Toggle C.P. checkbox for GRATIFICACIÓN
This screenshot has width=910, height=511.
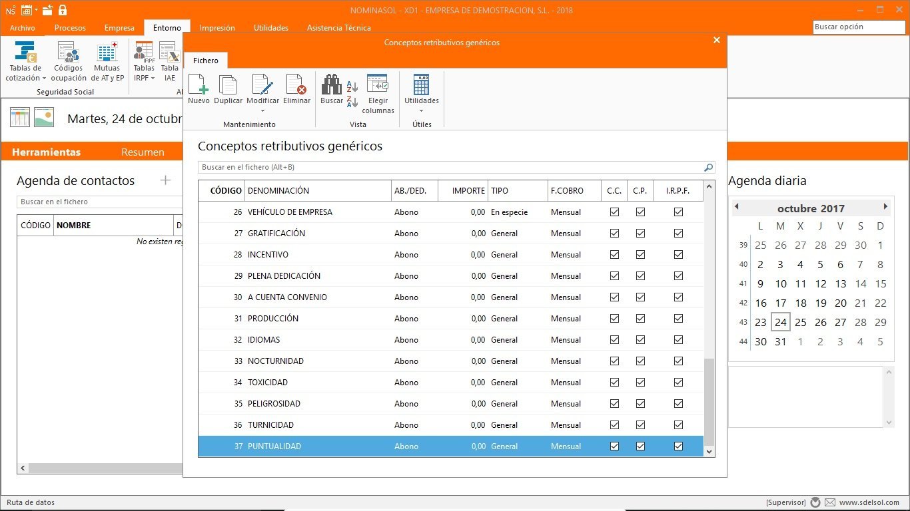(x=640, y=234)
